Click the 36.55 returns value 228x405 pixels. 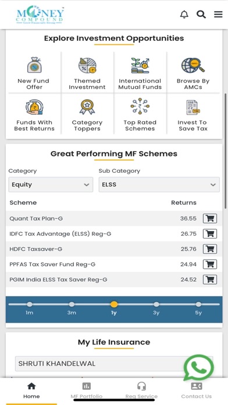pos(188,219)
